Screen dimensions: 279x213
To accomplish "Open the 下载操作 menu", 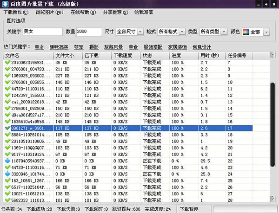I will click(16, 13).
